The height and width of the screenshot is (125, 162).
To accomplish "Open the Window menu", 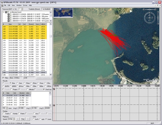I will (x=19, y=5).
